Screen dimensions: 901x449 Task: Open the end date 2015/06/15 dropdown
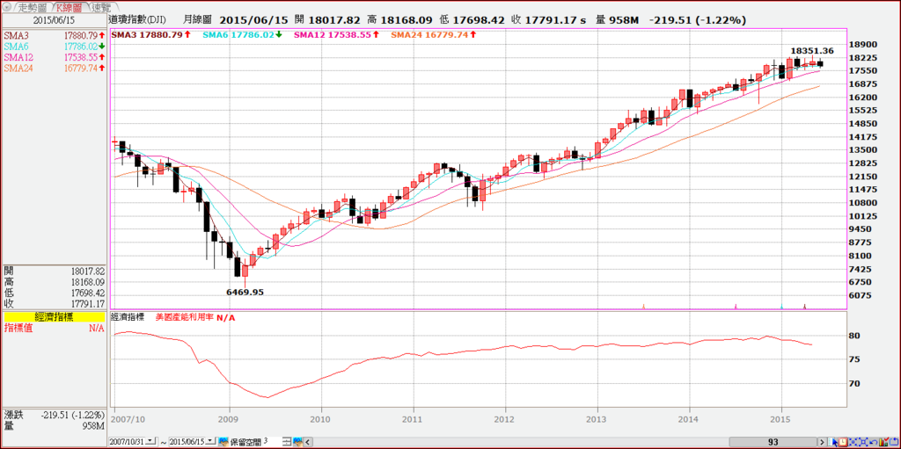pyautogui.click(x=211, y=442)
